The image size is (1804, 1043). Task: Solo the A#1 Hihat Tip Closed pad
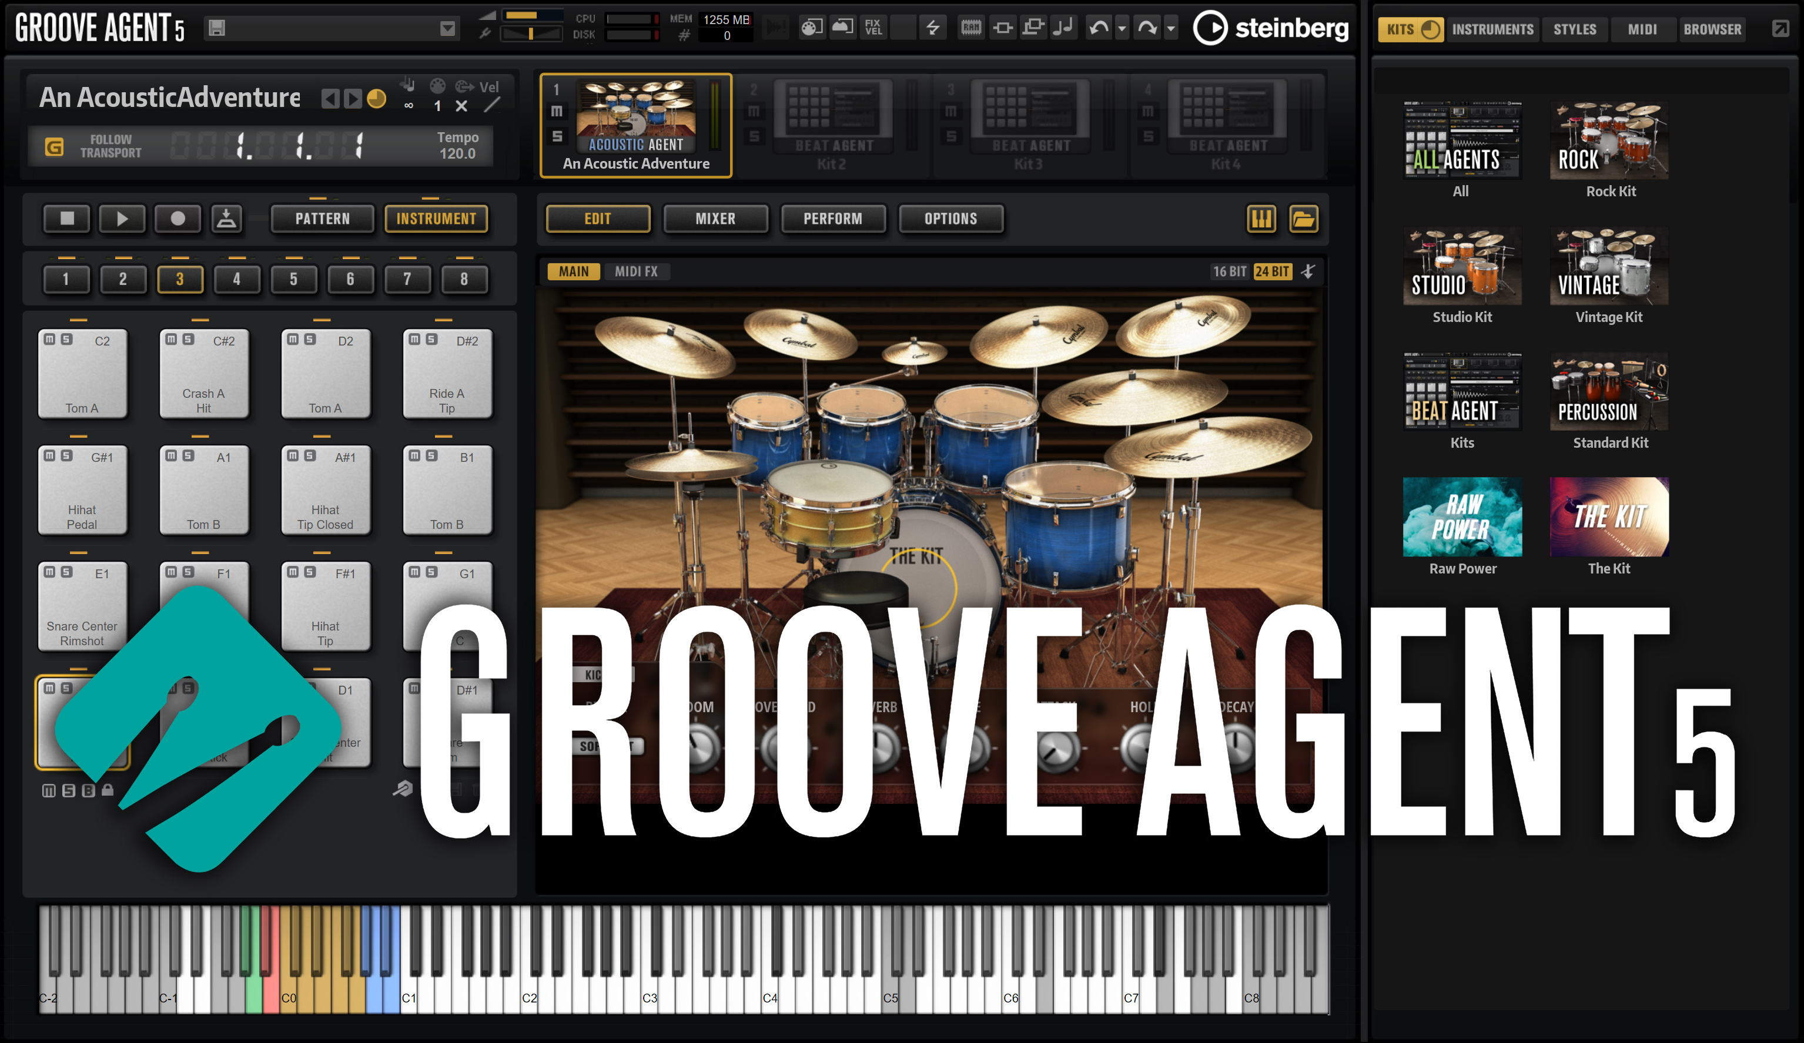tap(310, 455)
